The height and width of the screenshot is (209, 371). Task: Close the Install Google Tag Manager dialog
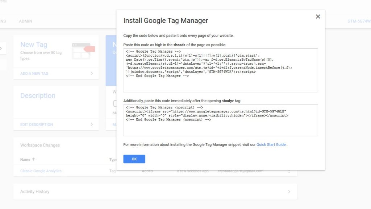tap(318, 17)
